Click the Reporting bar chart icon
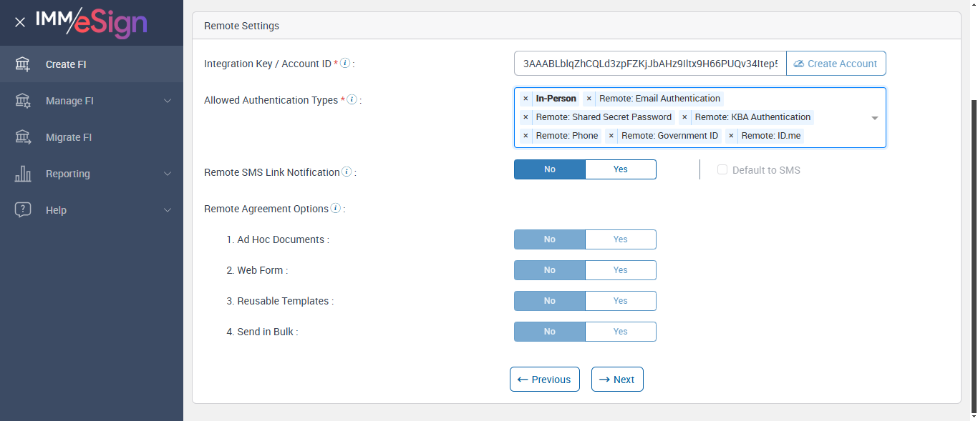Image resolution: width=978 pixels, height=421 pixels. [x=23, y=174]
